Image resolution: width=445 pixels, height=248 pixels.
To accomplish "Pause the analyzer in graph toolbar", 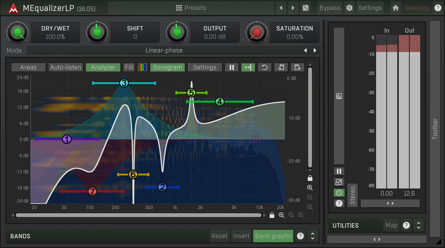I will tap(232, 67).
